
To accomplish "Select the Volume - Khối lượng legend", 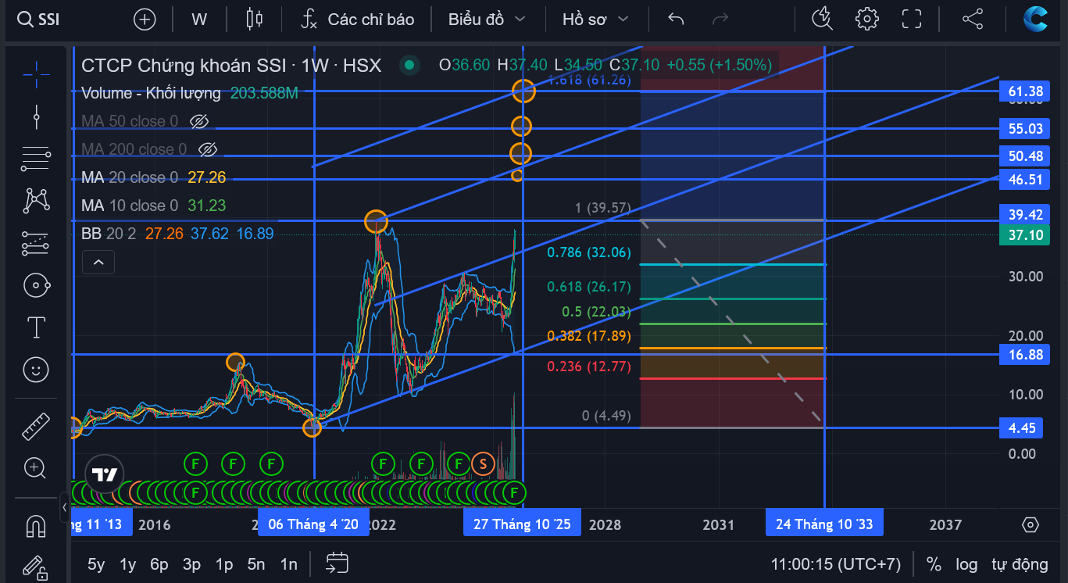I will [151, 93].
